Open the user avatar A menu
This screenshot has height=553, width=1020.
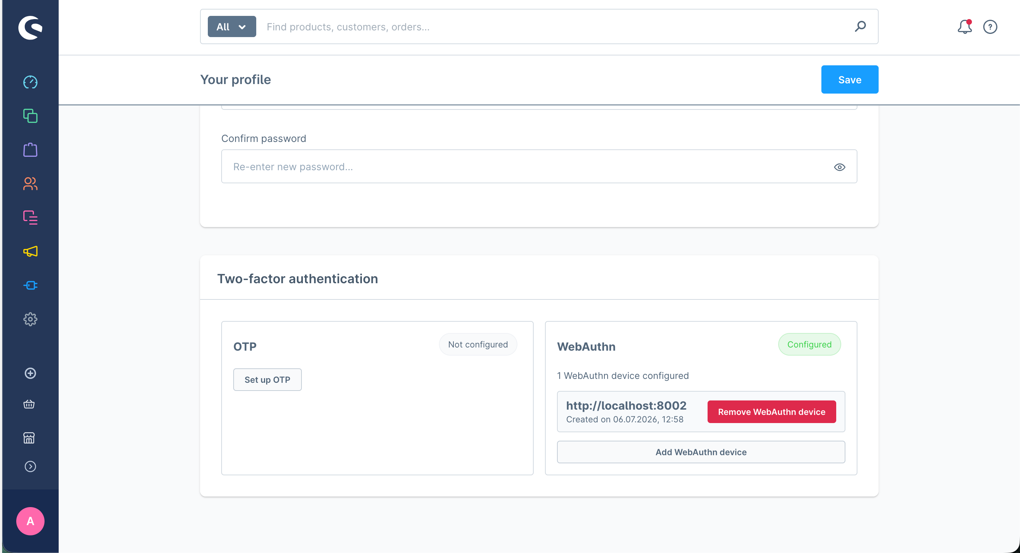(30, 521)
